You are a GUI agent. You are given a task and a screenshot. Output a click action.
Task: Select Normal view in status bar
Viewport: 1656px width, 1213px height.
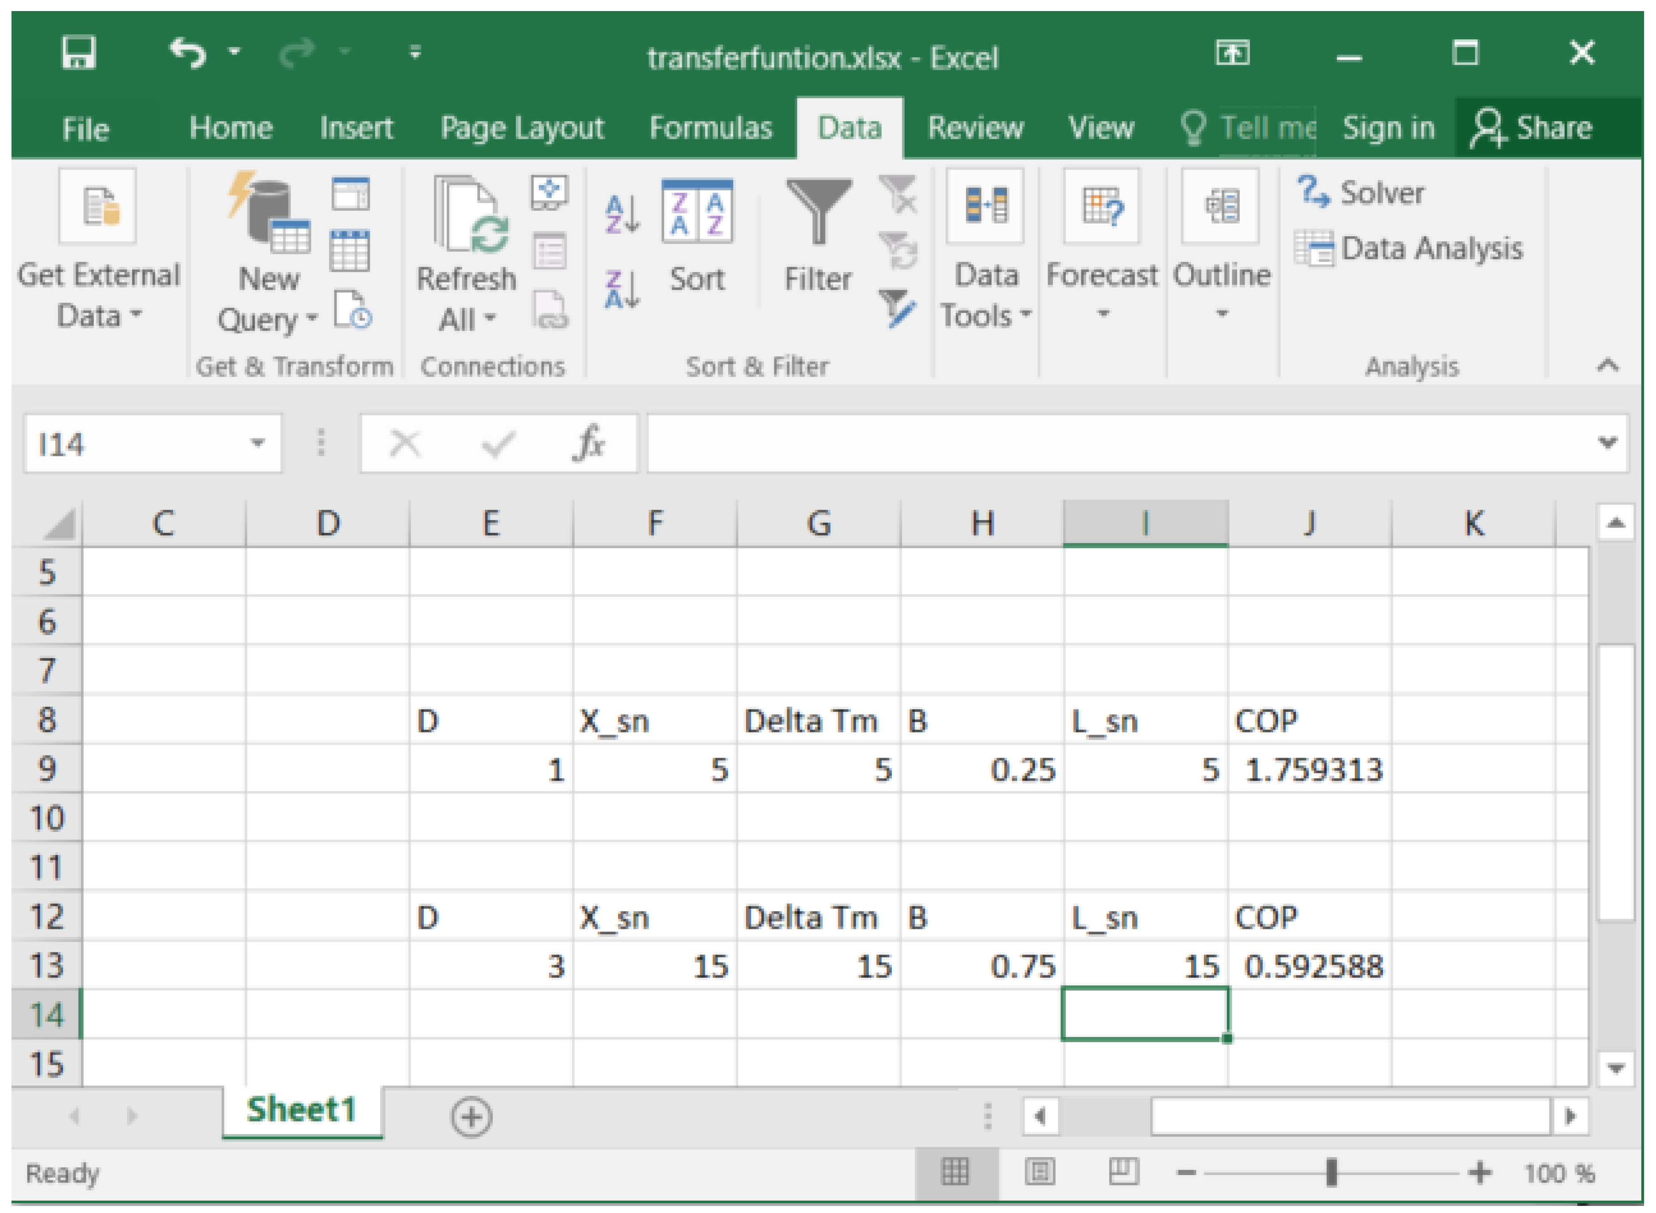(x=955, y=1172)
